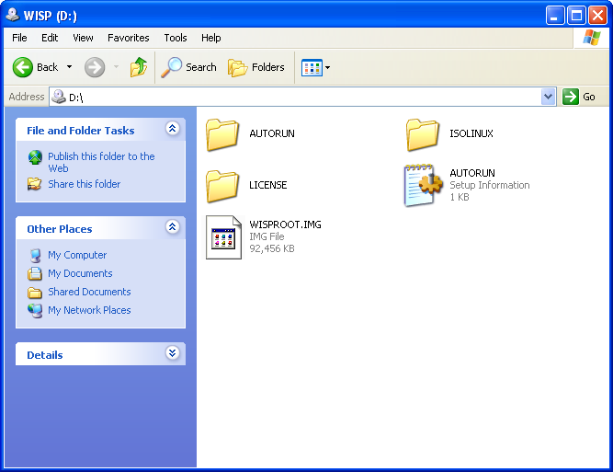Click the My Documents icon in sidebar
This screenshot has width=613, height=472.
[x=35, y=273]
